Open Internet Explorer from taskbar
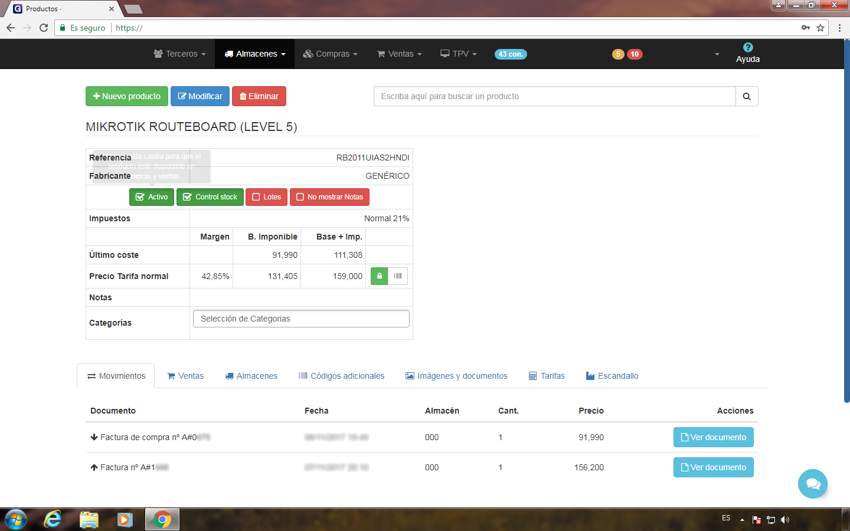Viewport: 850px width, 531px height. pyautogui.click(x=53, y=519)
